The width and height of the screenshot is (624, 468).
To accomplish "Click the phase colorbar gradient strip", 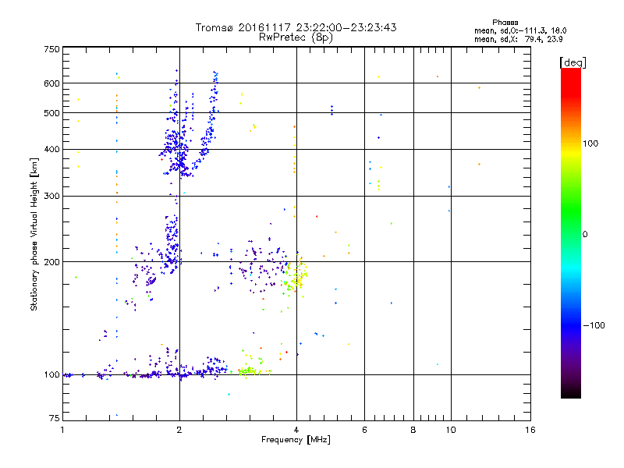I will coord(571,232).
